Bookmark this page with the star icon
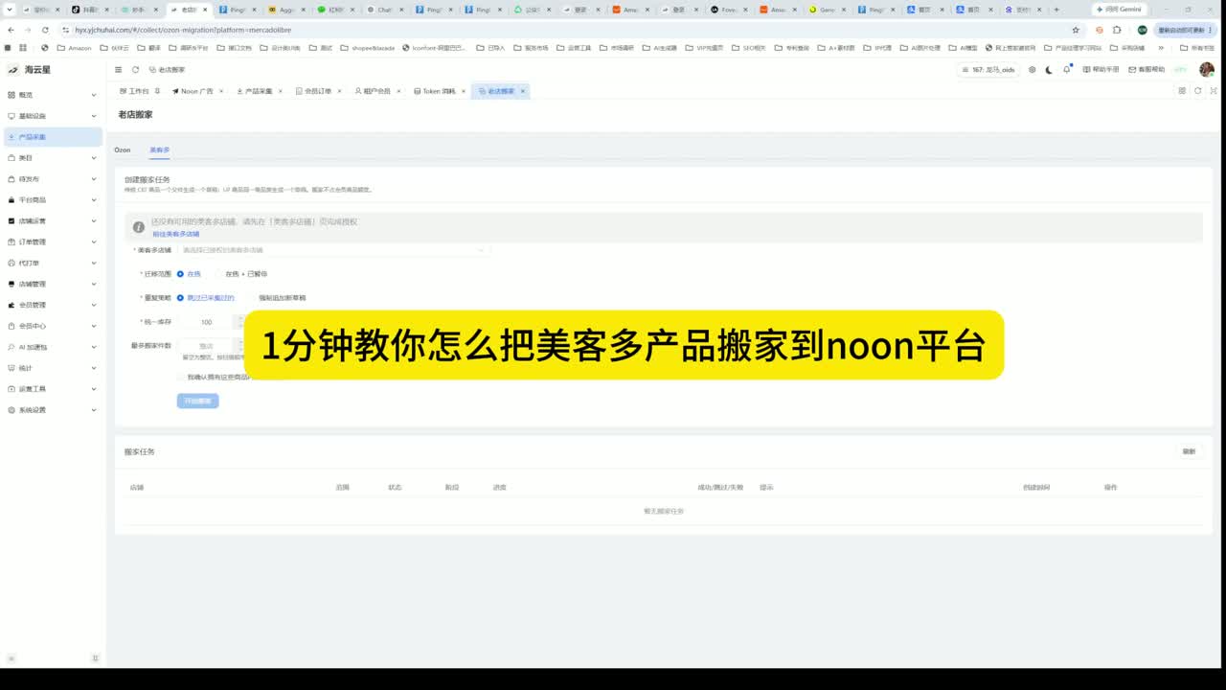The width and height of the screenshot is (1226, 690). (x=1076, y=30)
